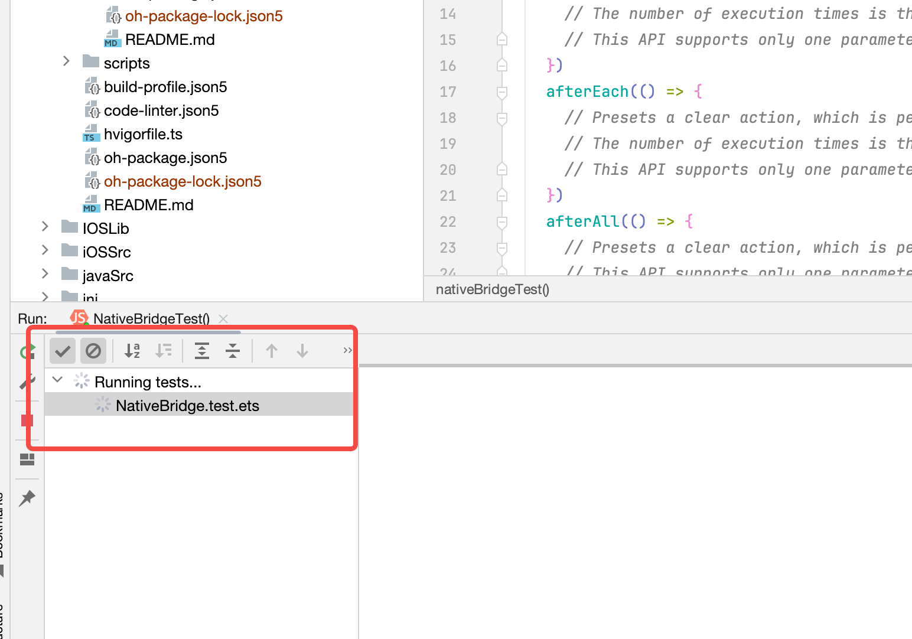Fold code block at line 17
The image size is (912, 639).
click(x=502, y=92)
